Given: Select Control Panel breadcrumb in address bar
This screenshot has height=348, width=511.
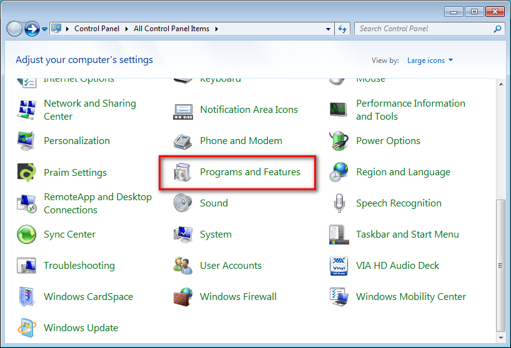Looking at the screenshot, I should click(x=97, y=29).
